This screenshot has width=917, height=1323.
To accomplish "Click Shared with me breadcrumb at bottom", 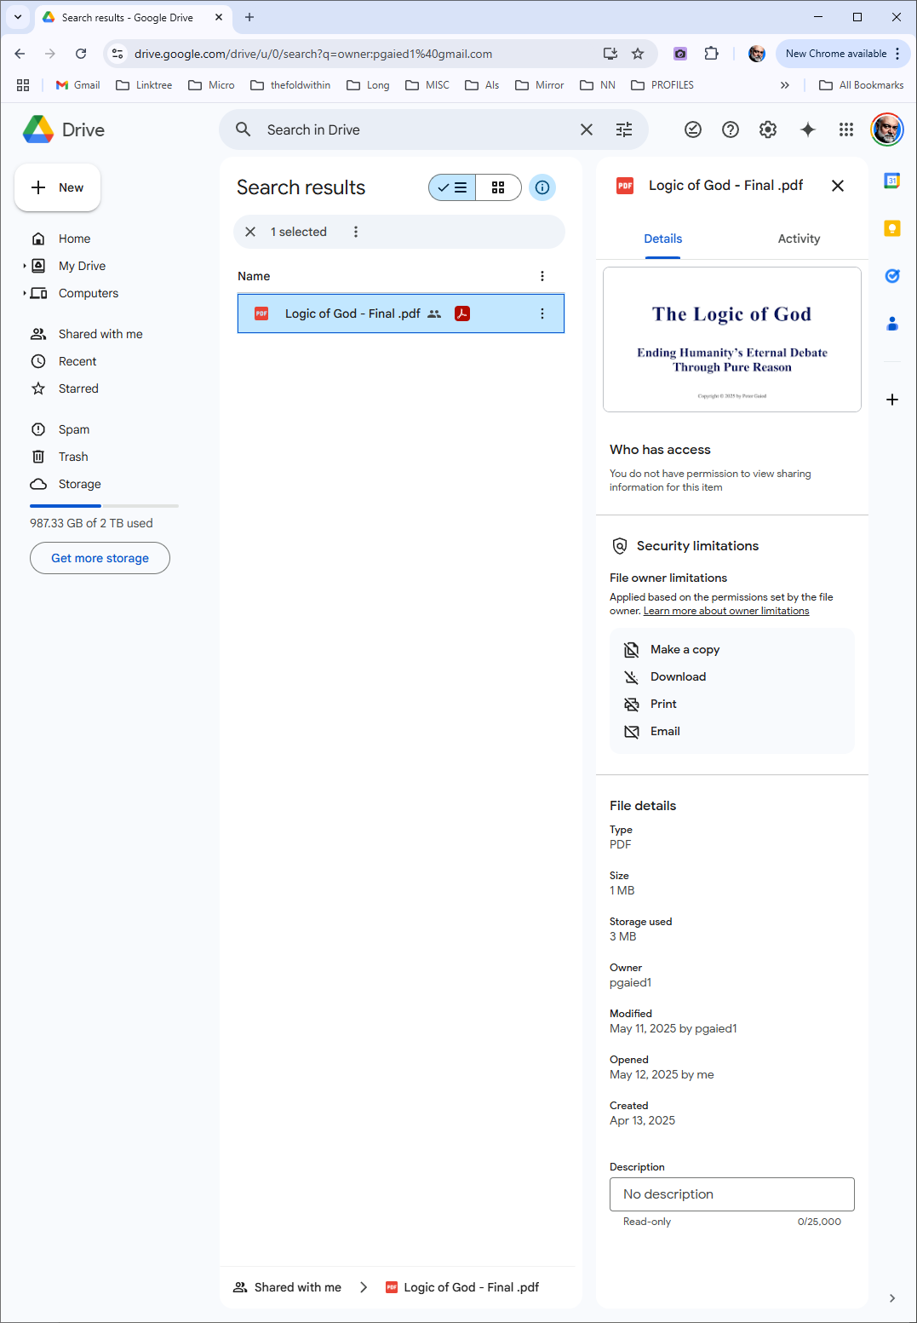I will [x=288, y=1287].
